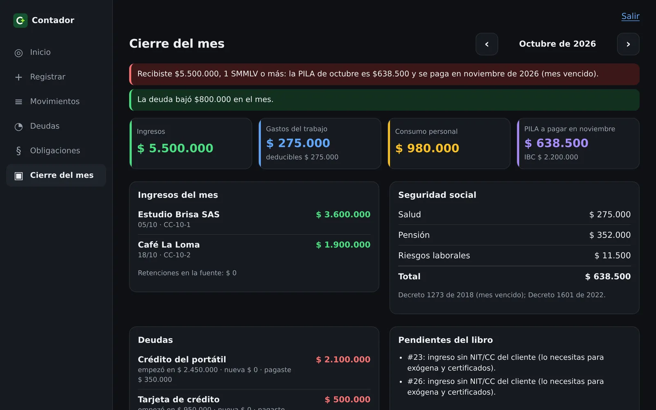Click the $ 2.100.000 debt balance

(x=343, y=360)
